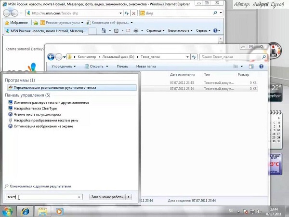This screenshot has width=289, height=217.
Task: Select Персонализация распознавания рукописного текста result
Action: tap(54, 88)
